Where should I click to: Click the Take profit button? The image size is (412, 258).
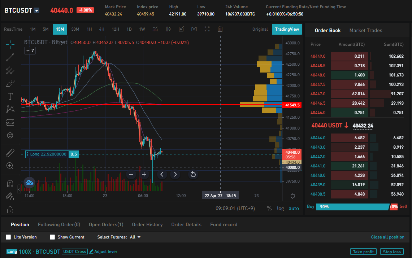363,252
